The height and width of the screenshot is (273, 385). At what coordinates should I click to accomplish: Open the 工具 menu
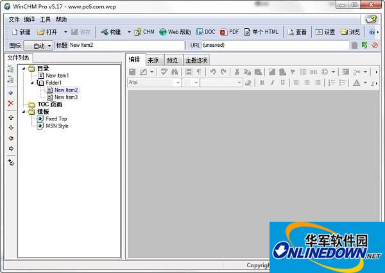[45, 19]
